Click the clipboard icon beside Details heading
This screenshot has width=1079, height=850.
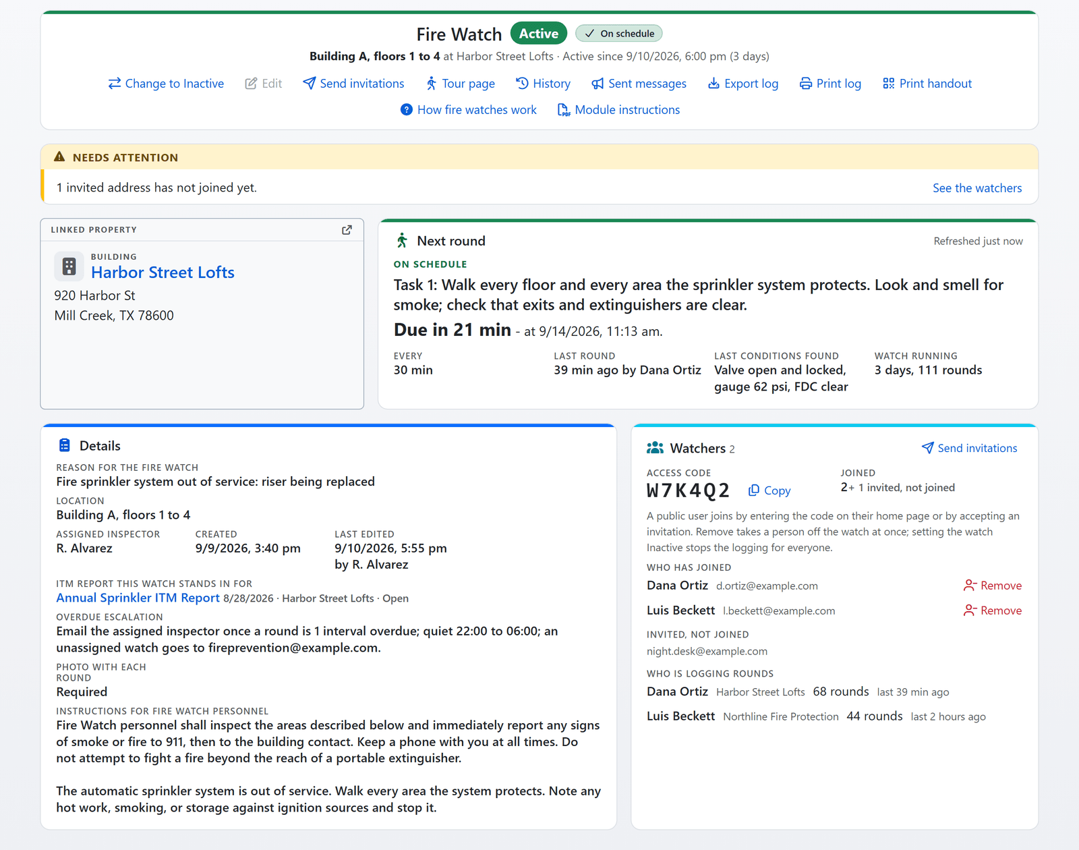pyautogui.click(x=65, y=445)
